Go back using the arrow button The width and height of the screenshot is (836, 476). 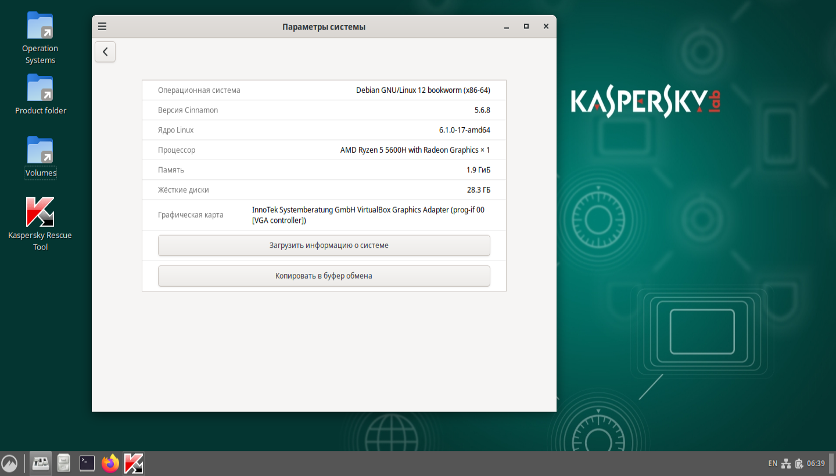(105, 52)
